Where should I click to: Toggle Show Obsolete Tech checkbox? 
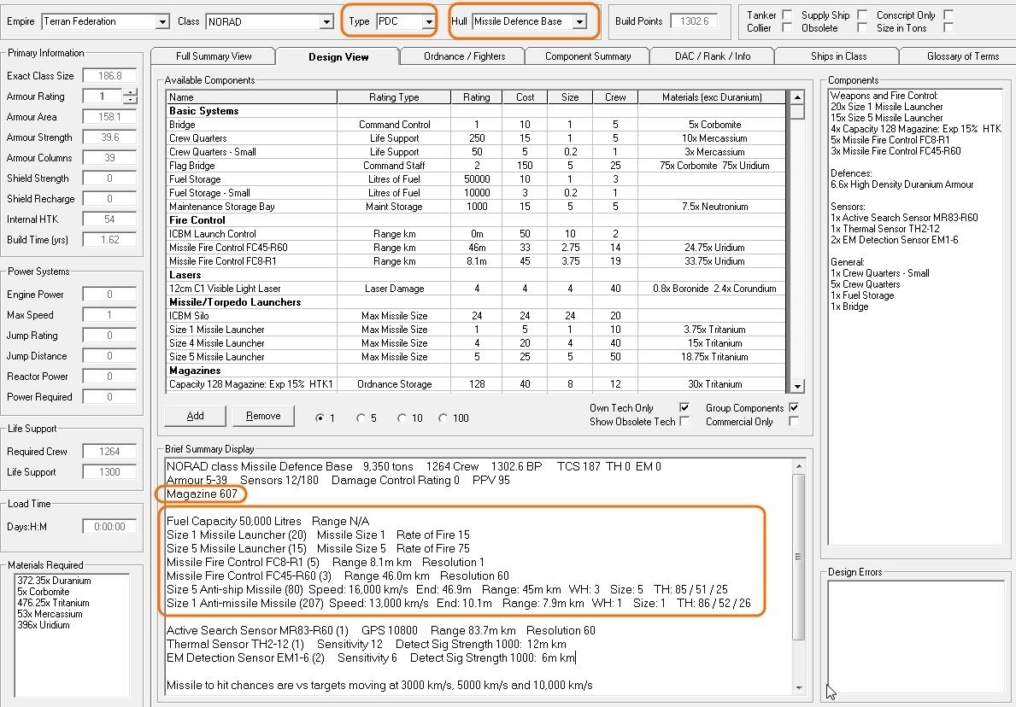tap(684, 422)
